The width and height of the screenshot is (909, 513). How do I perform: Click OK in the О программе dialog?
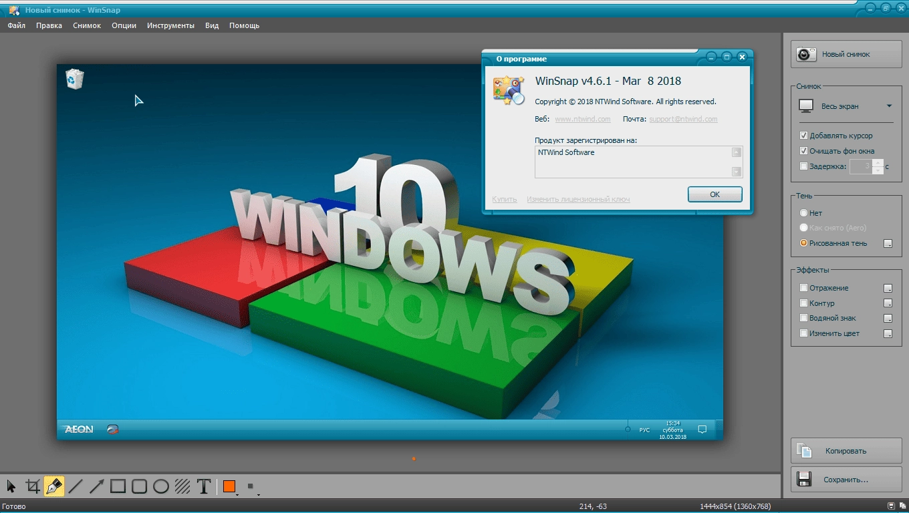point(715,194)
